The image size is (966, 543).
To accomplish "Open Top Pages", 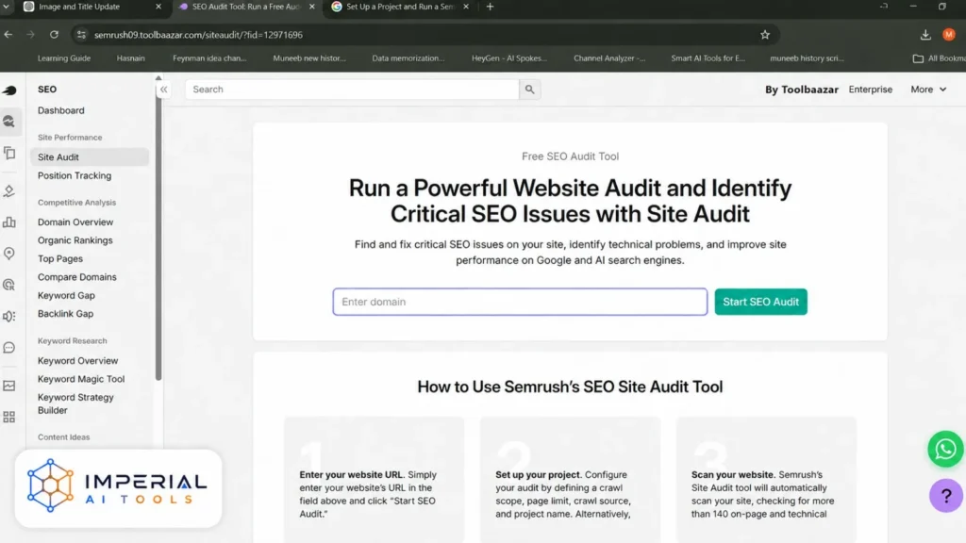I will (60, 258).
